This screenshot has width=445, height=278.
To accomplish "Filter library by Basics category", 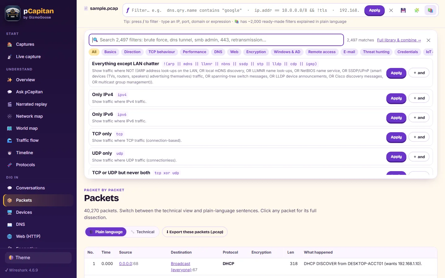I will pos(110,52).
